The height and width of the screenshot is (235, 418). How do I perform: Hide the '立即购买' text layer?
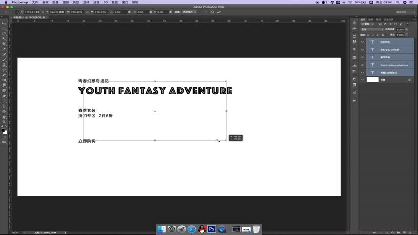coord(362,42)
